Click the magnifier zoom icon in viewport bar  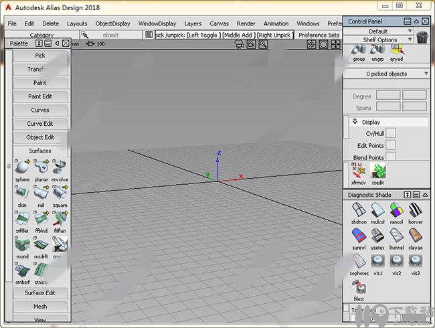click(263, 44)
